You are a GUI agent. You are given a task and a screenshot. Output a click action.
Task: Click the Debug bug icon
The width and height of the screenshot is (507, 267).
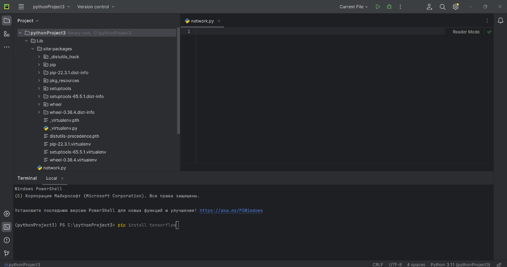coord(389,7)
